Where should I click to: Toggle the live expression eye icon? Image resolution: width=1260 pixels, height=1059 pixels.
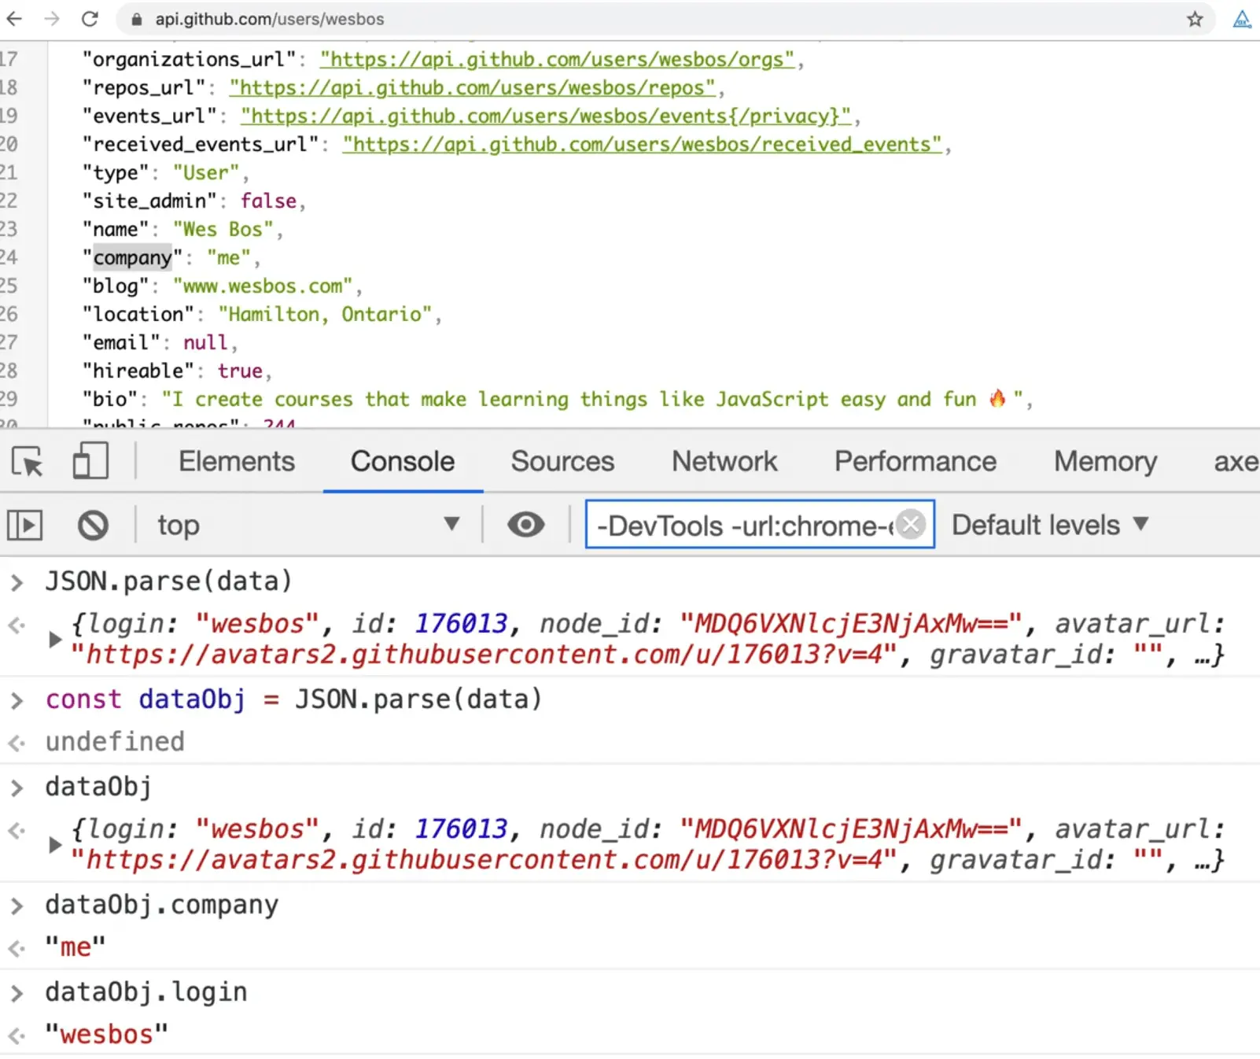pos(525,525)
